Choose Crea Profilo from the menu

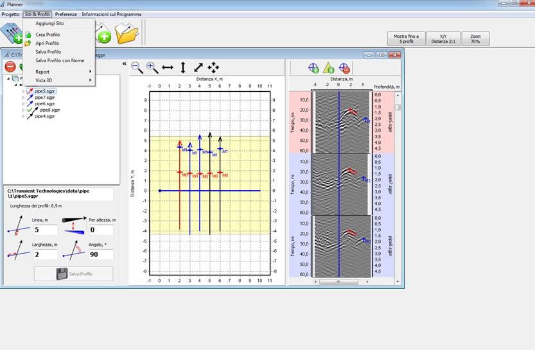pos(48,35)
